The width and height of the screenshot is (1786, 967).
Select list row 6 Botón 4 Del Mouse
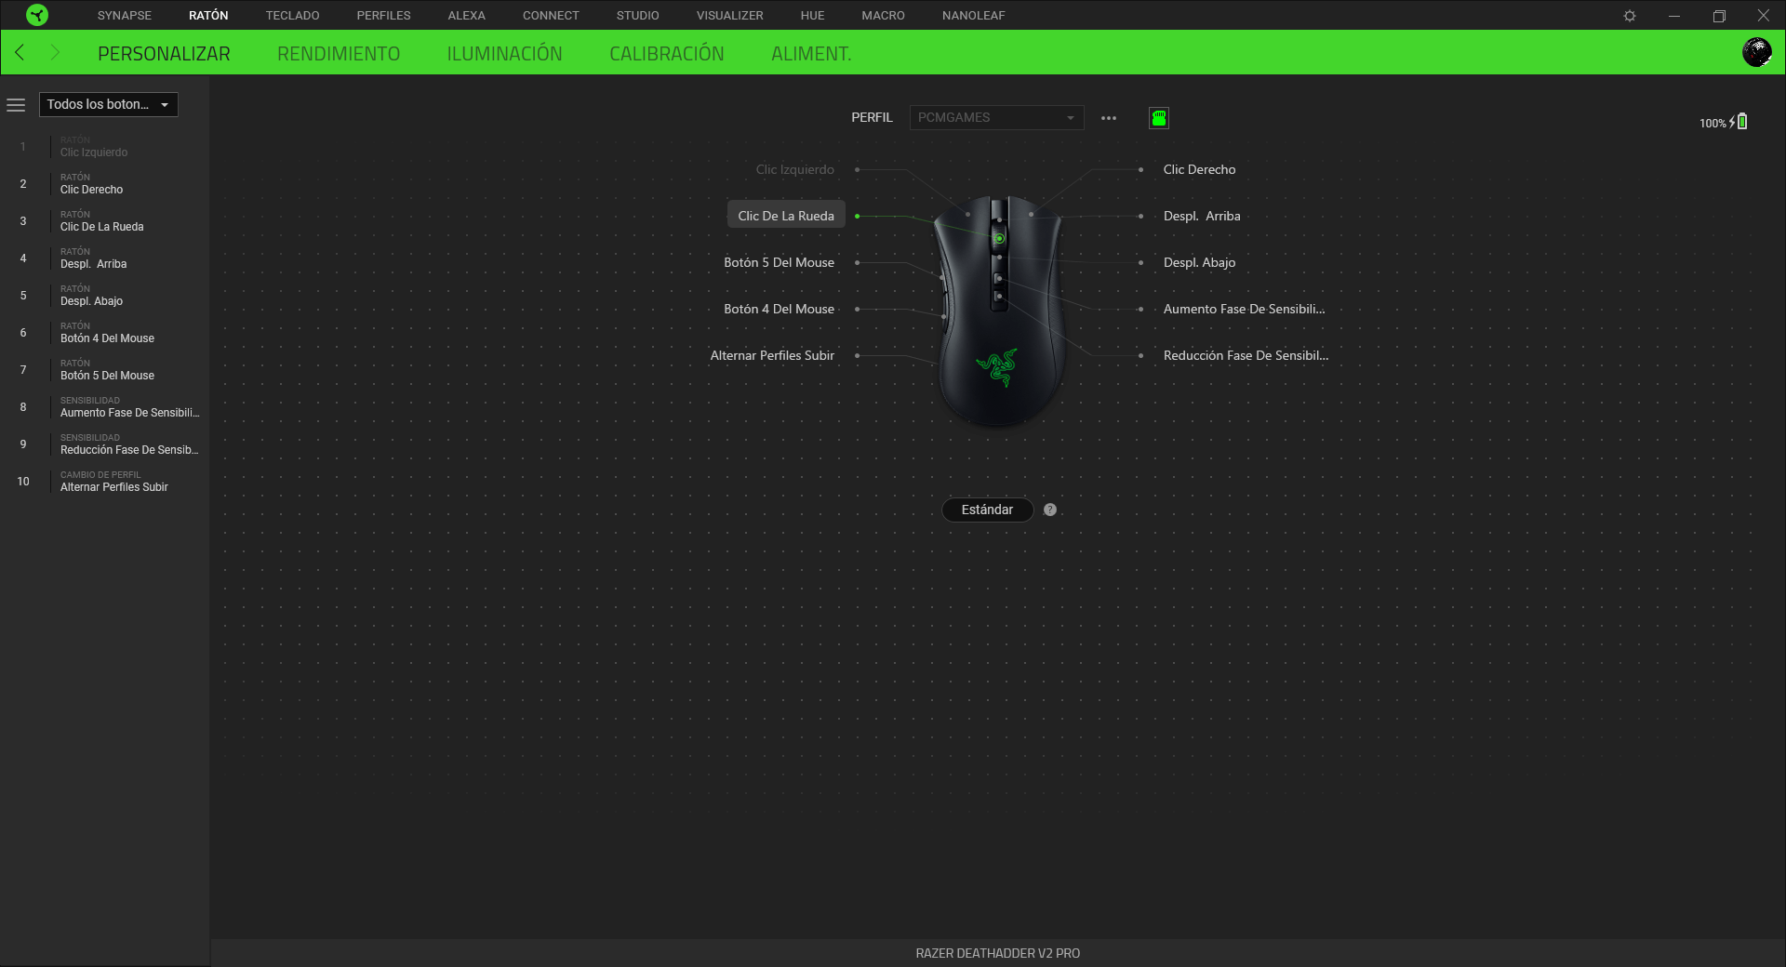[104, 333]
